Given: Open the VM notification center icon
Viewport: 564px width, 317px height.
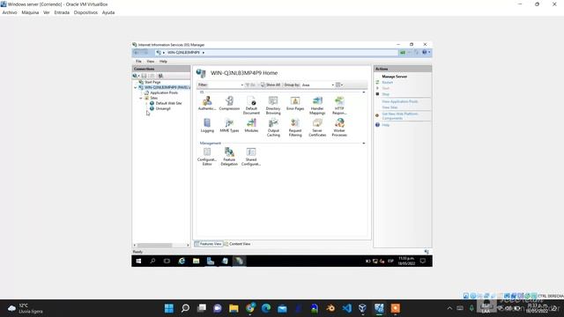Looking at the screenshot, I should (x=423, y=261).
